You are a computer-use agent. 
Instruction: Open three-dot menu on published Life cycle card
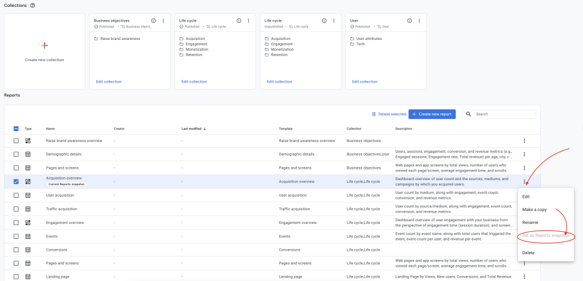point(248,21)
